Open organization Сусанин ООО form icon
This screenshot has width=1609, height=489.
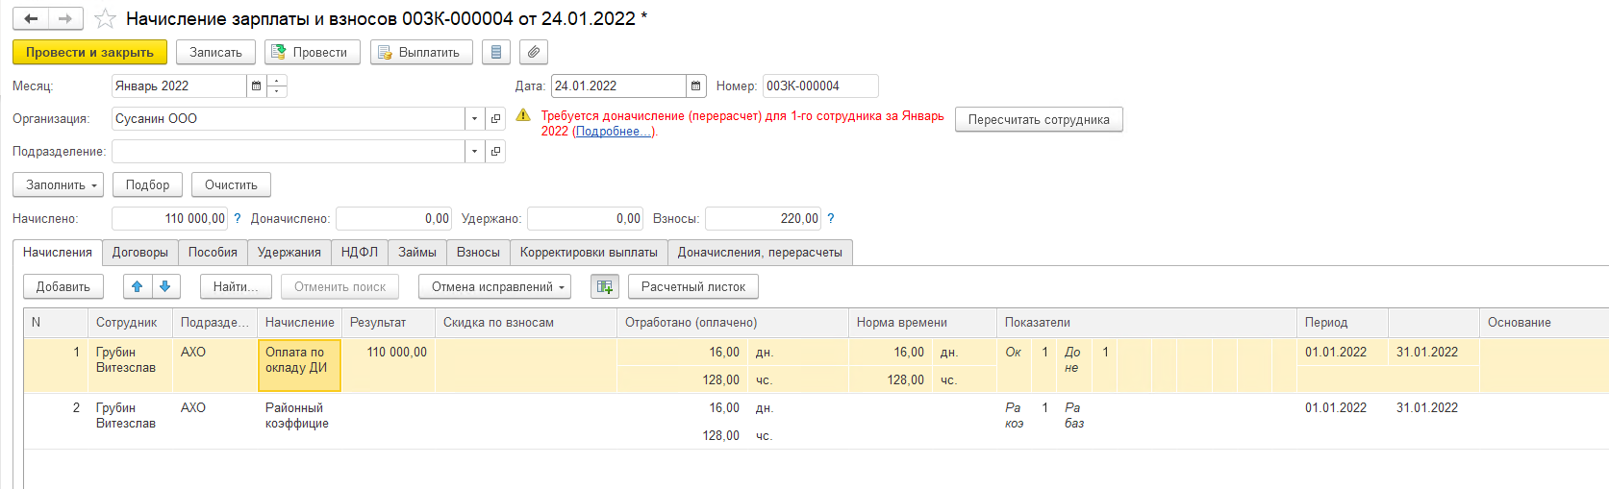coord(495,119)
